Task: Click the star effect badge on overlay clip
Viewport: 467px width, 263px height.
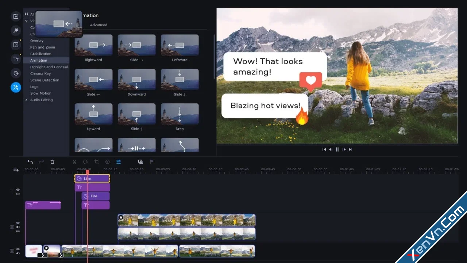Action: [121, 217]
